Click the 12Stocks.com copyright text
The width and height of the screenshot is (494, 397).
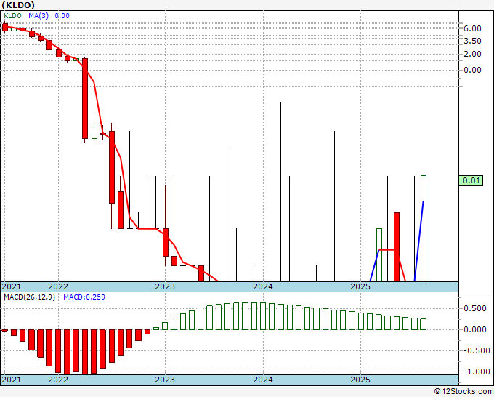tap(463, 392)
